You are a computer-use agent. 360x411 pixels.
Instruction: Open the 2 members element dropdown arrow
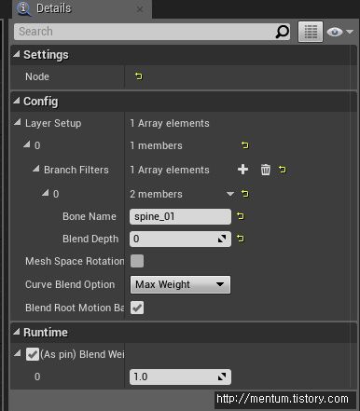click(x=230, y=194)
